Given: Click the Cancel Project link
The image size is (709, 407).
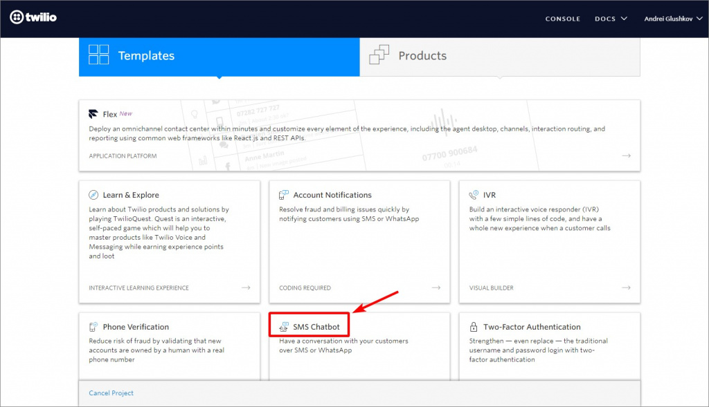Looking at the screenshot, I should click(111, 393).
